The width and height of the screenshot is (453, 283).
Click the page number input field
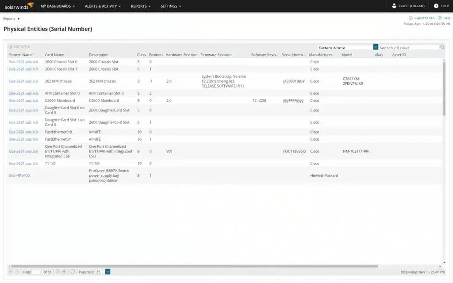tap(37, 272)
